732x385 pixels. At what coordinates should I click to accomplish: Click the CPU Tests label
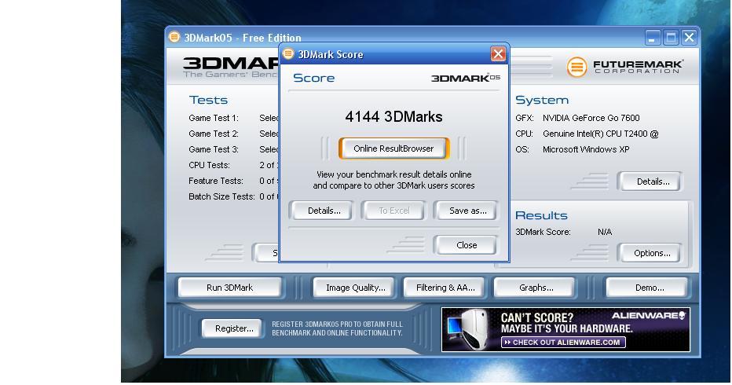tap(209, 166)
